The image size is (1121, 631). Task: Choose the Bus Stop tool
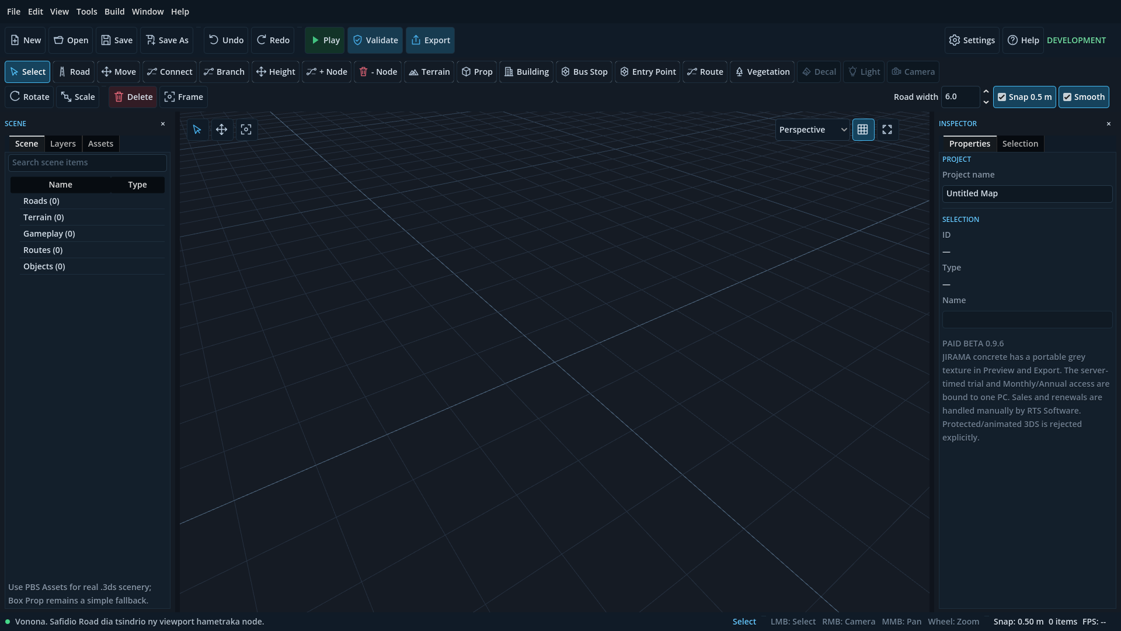[x=584, y=72]
